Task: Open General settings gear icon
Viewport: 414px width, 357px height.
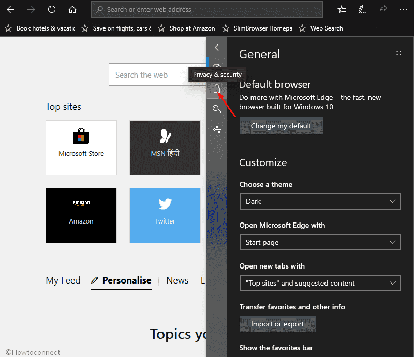Action: click(x=217, y=66)
